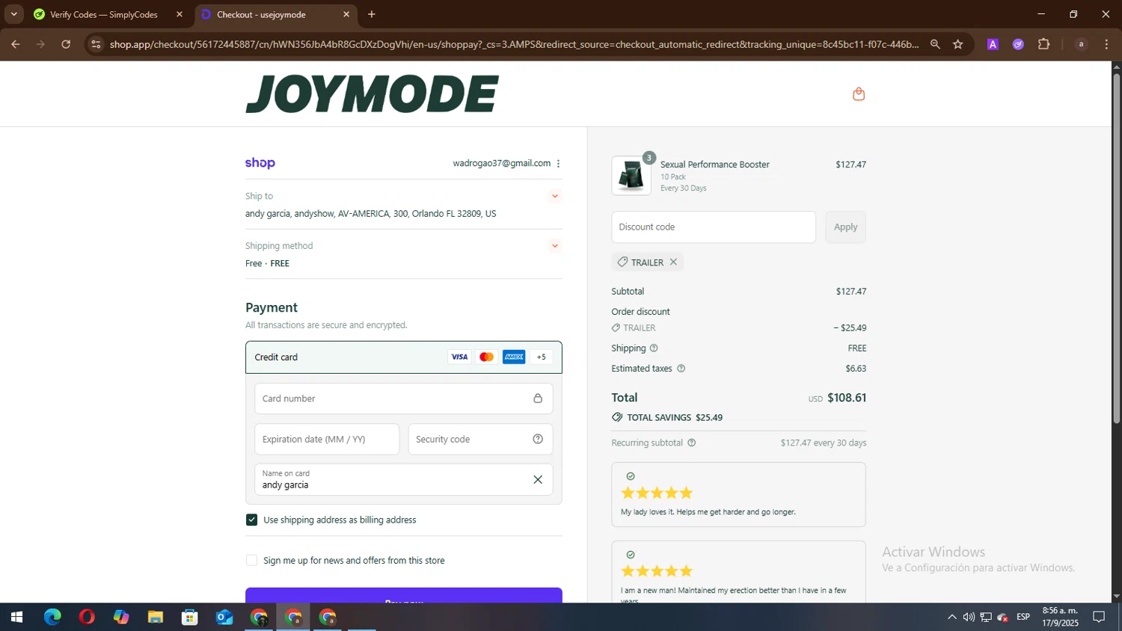Go back to the previous page
Viewport: 1122px width, 631px height.
coord(16,44)
